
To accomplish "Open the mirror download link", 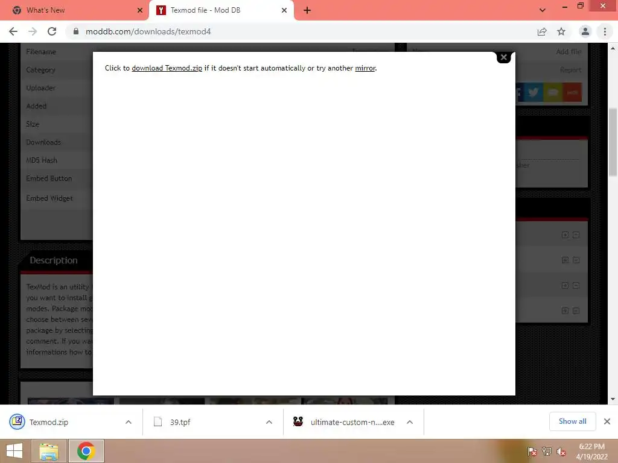I will pyautogui.click(x=365, y=68).
